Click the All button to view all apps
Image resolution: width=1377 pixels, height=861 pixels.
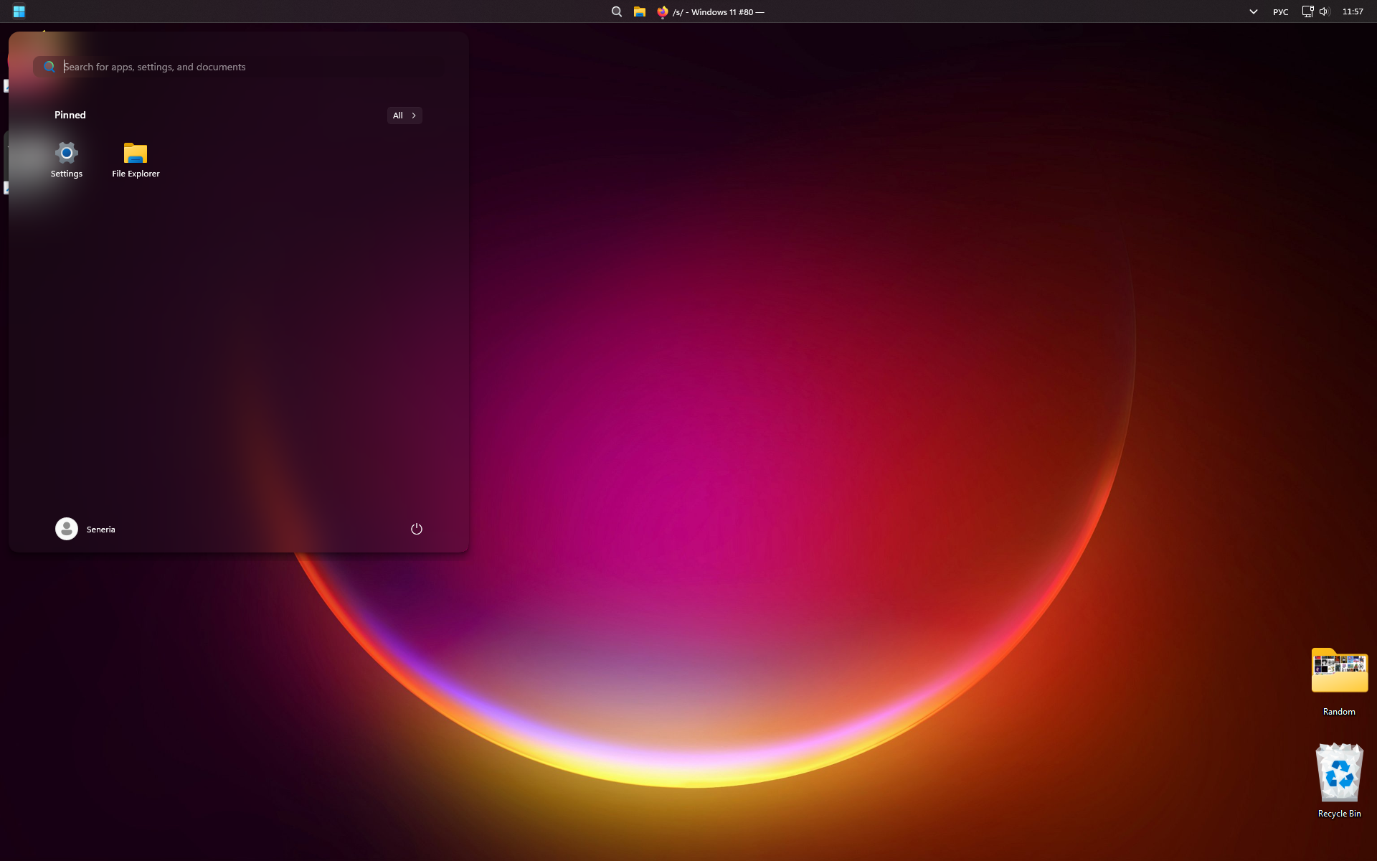pos(399,115)
